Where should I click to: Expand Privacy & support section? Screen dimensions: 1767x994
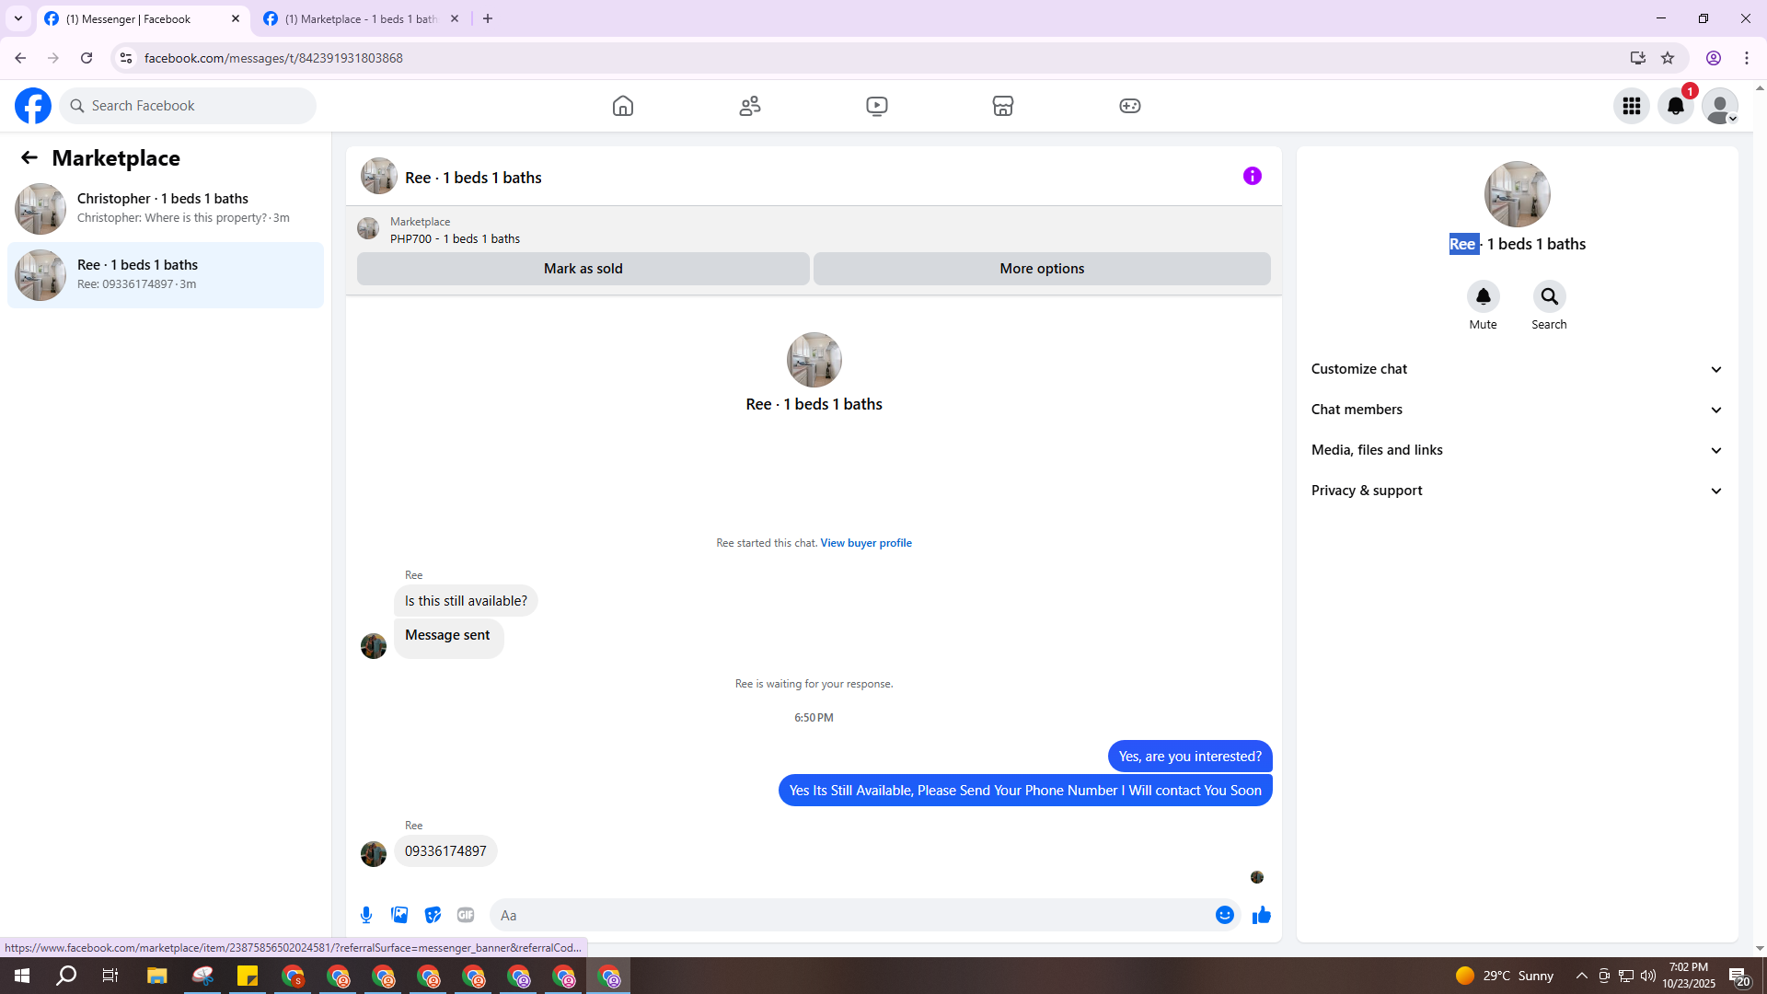coord(1516,491)
